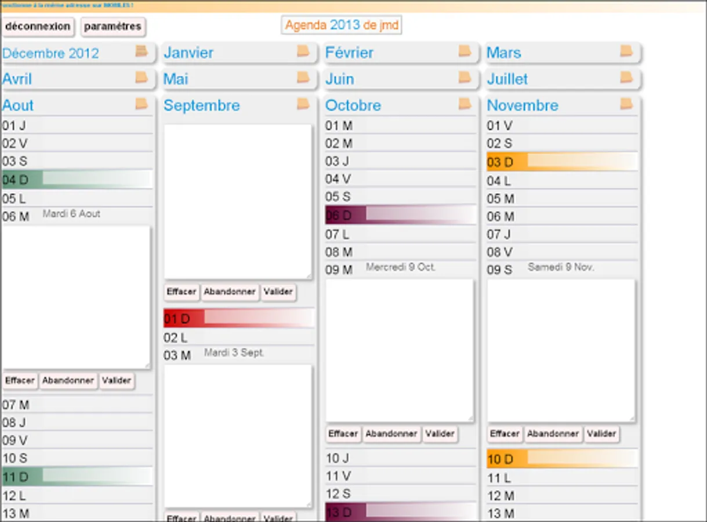Select green Sunday 04 D in Aout
Screen dimensions: 707x522
77,179
